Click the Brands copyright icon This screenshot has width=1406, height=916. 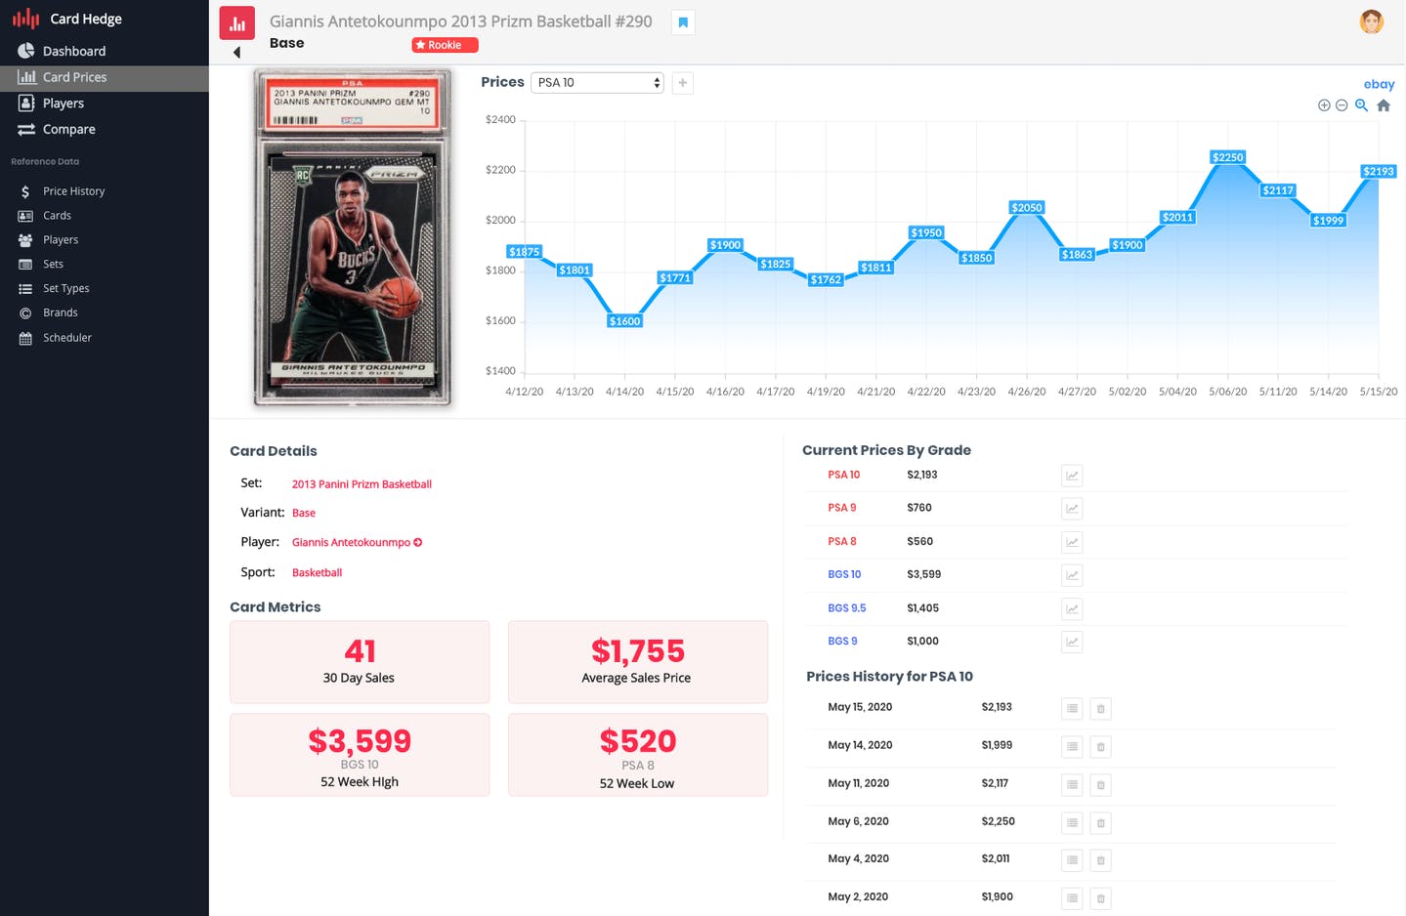[25, 313]
